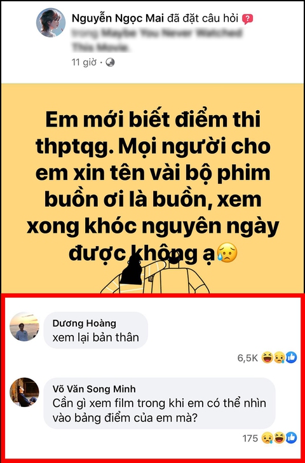Click the crying emoji in the post text
This screenshot has height=463, width=305.
[x=227, y=254]
